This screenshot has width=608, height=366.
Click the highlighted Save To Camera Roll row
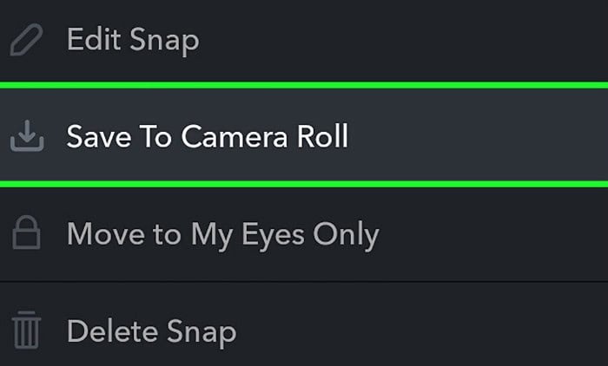click(x=304, y=134)
